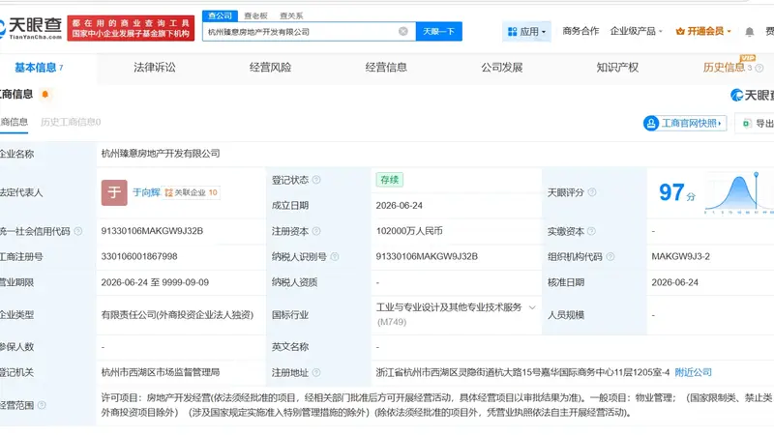
Task: Click the 97分 score value
Action: (x=677, y=192)
